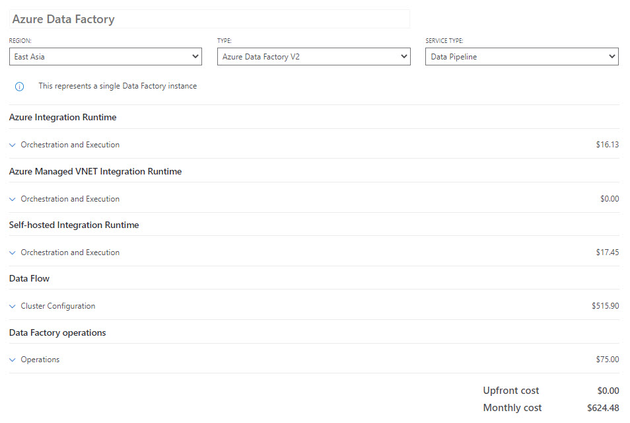Click the $624.48 monthly cost total
The image size is (630, 423).
pyautogui.click(x=603, y=408)
